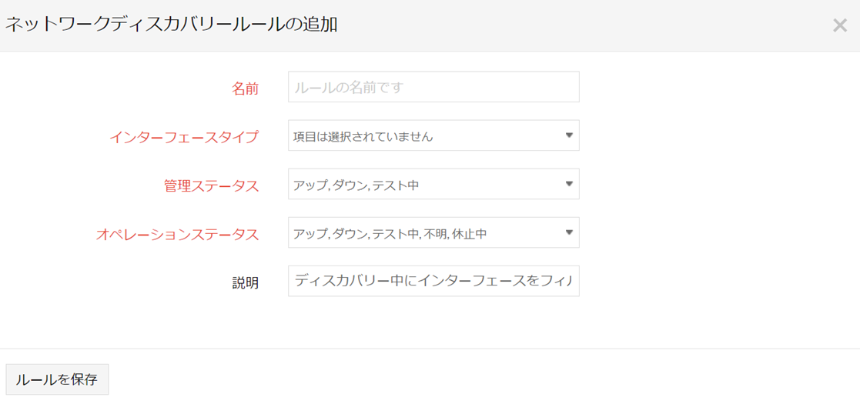860x404 pixels.
Task: Click the red 名前 field label
Action: [245, 88]
